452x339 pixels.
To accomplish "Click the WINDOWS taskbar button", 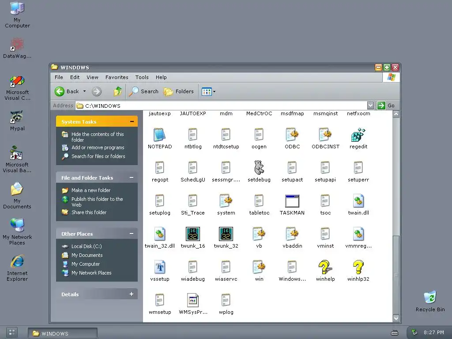I will coord(63,333).
